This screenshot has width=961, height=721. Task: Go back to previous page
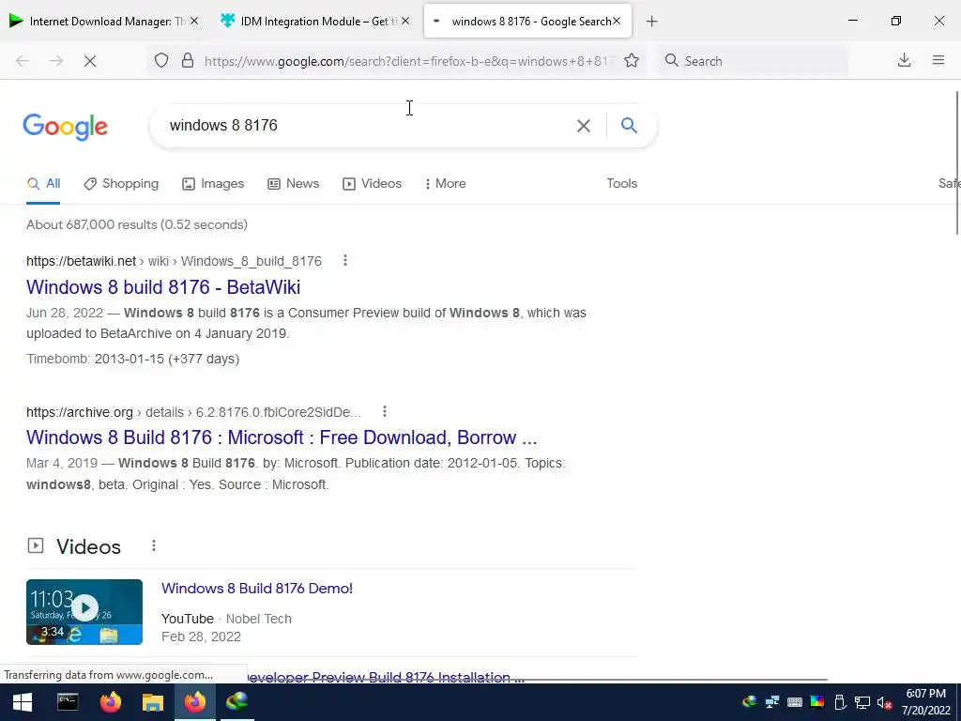click(x=23, y=61)
